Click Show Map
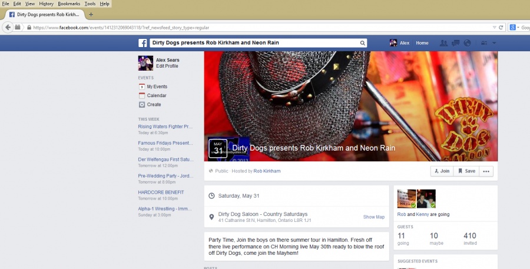The image size is (530, 269). coord(374,217)
